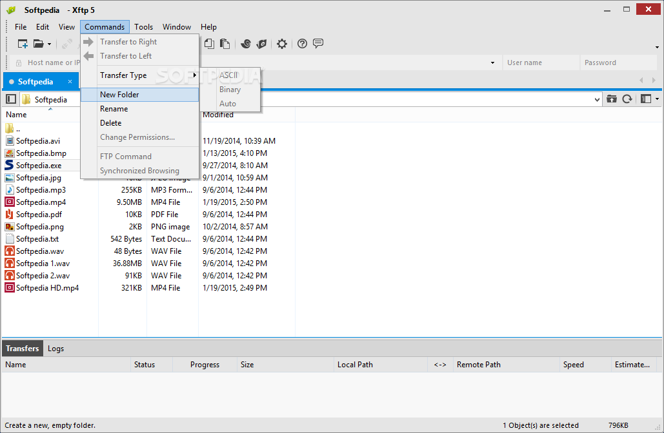The image size is (664, 433).
Task: Click the Remote Path column header
Action: click(506, 365)
